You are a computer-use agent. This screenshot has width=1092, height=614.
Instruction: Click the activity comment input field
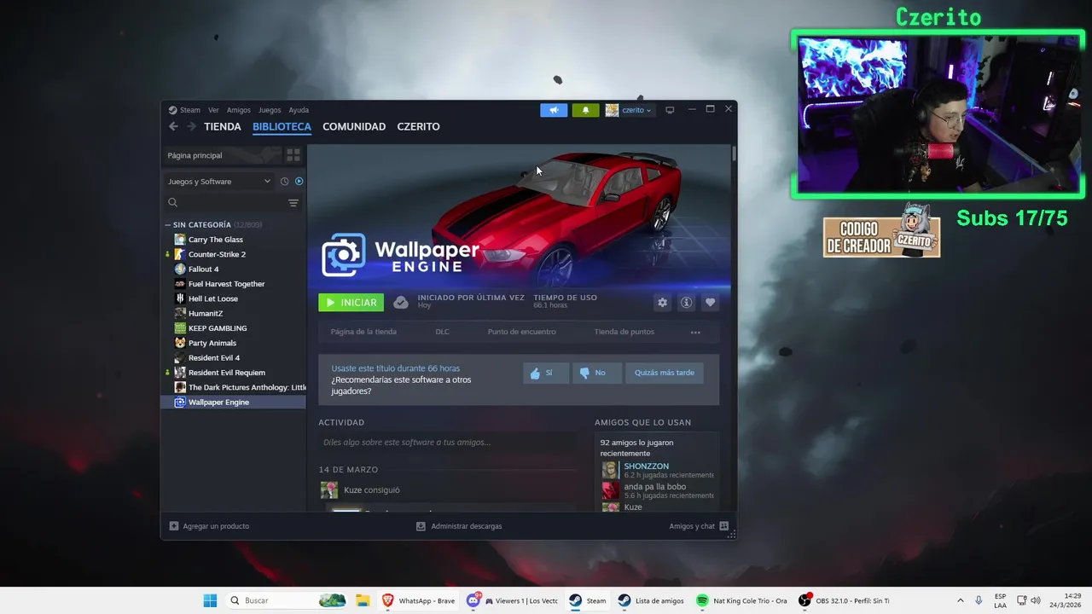pos(447,443)
